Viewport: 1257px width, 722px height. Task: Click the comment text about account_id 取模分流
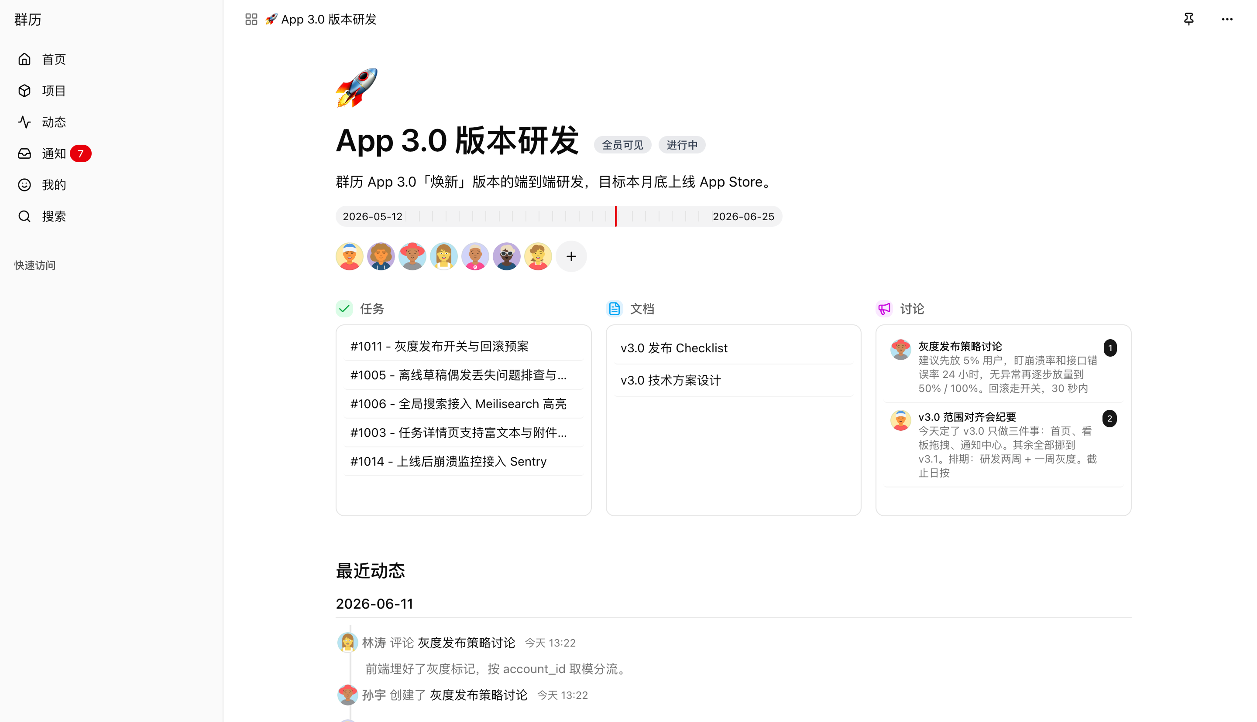tap(497, 669)
